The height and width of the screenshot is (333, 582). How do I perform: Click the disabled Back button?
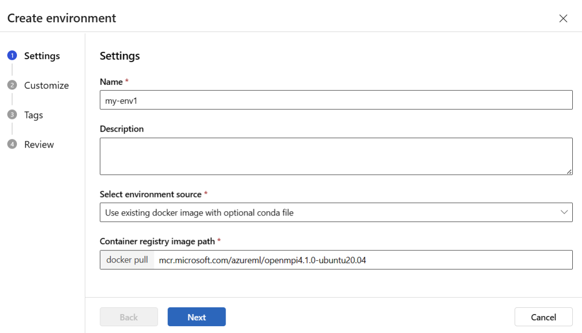pos(129,317)
